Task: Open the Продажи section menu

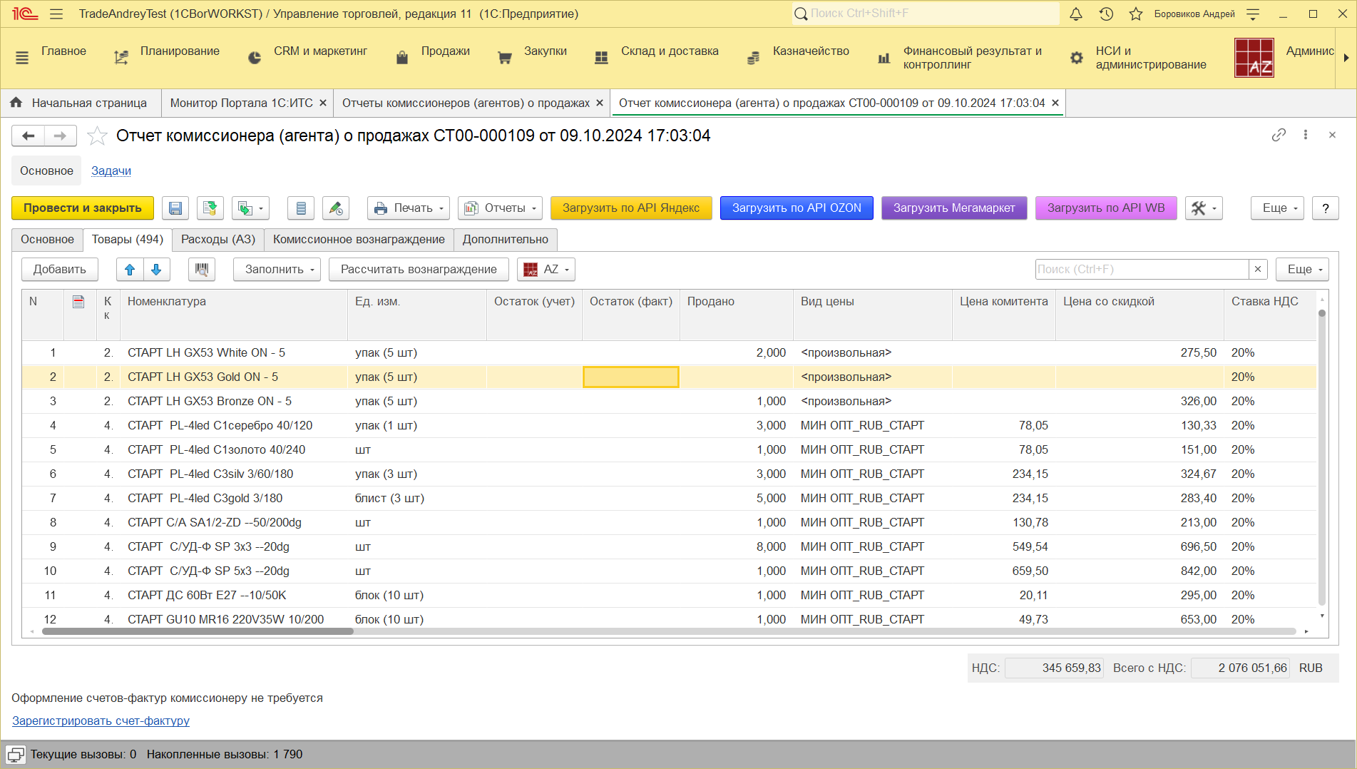Action: pos(445,51)
